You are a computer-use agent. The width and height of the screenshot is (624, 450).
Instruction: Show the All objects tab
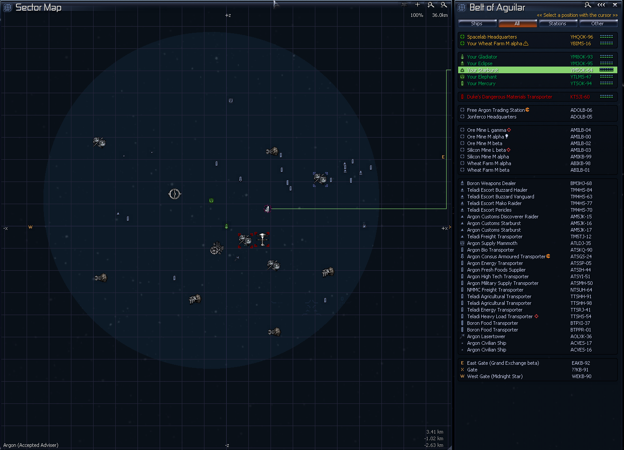coord(517,24)
